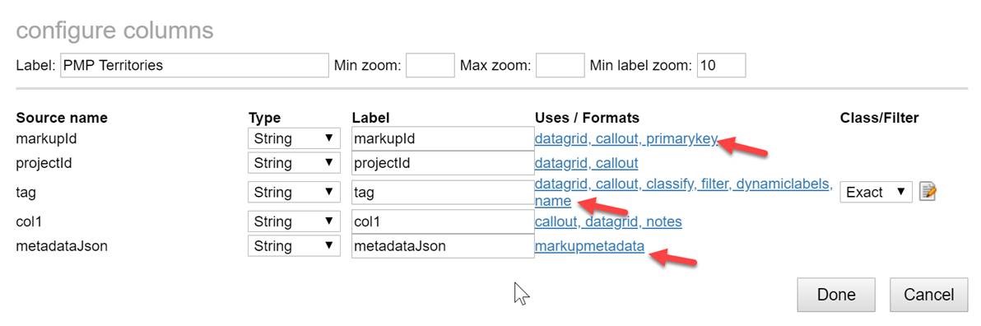Focus the Max zoom input field
The width and height of the screenshot is (981, 326).
(560, 65)
